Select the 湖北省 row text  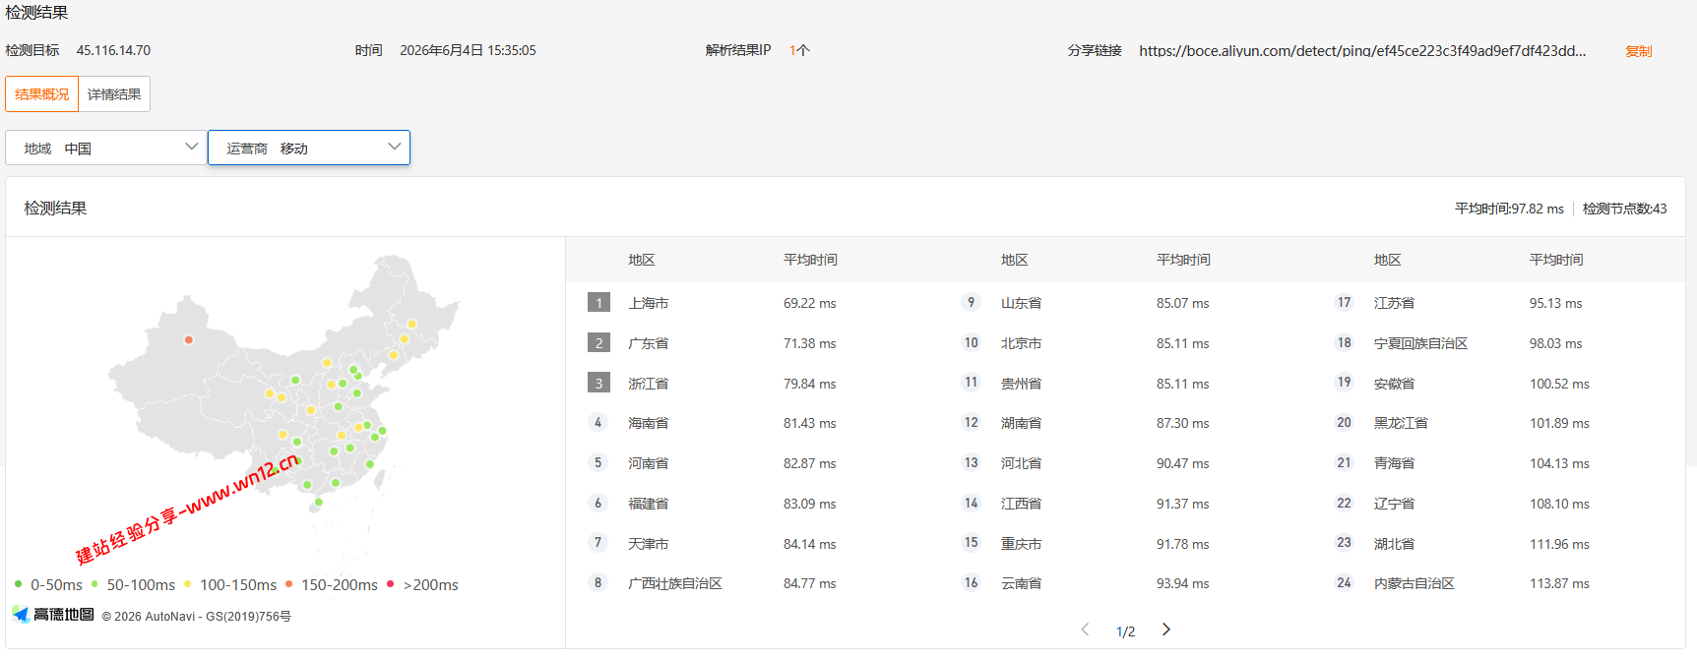click(x=1395, y=544)
